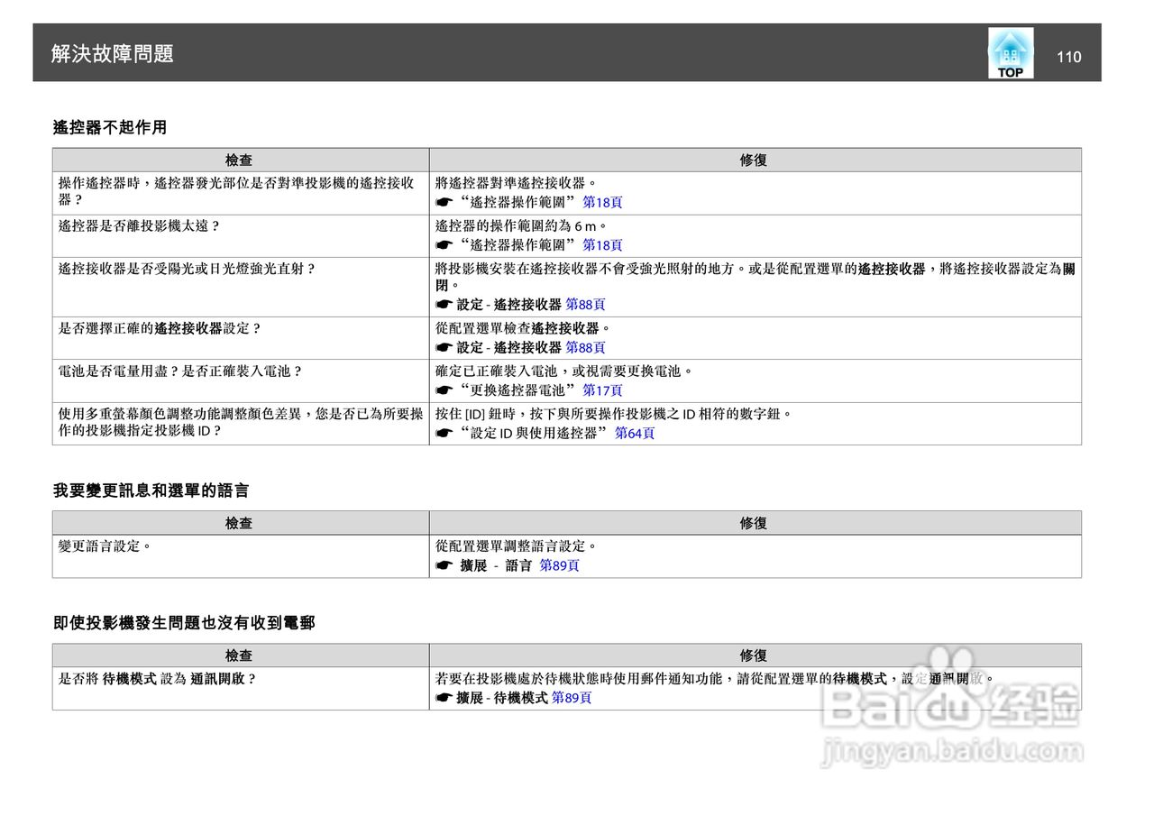Click page number 110
1154x816 pixels.
(1068, 57)
